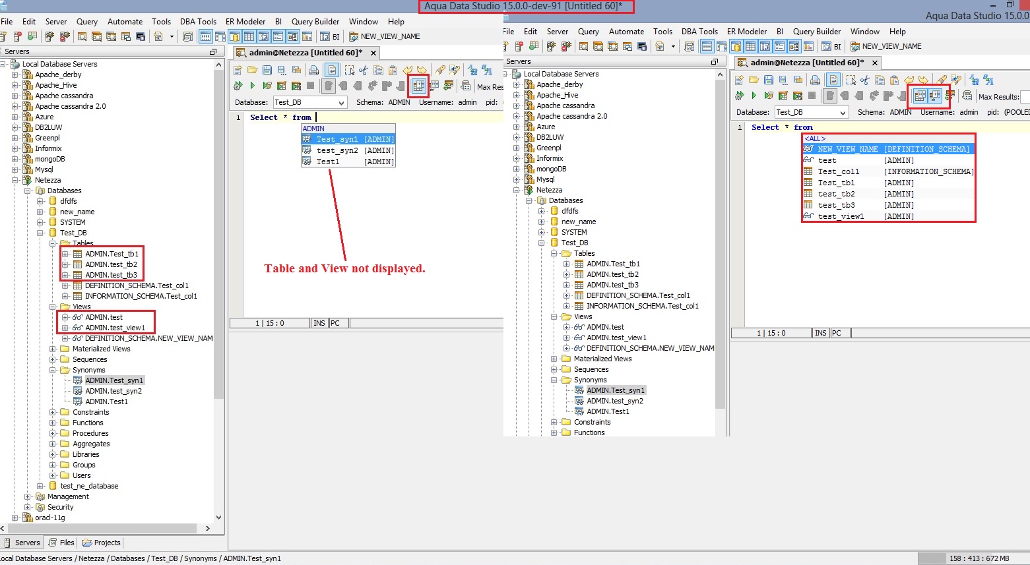Viewport: 1030px width, 565px height.
Task: Toggle the first highlighted table-grid button in right window's editor toolbar
Action: click(x=920, y=96)
